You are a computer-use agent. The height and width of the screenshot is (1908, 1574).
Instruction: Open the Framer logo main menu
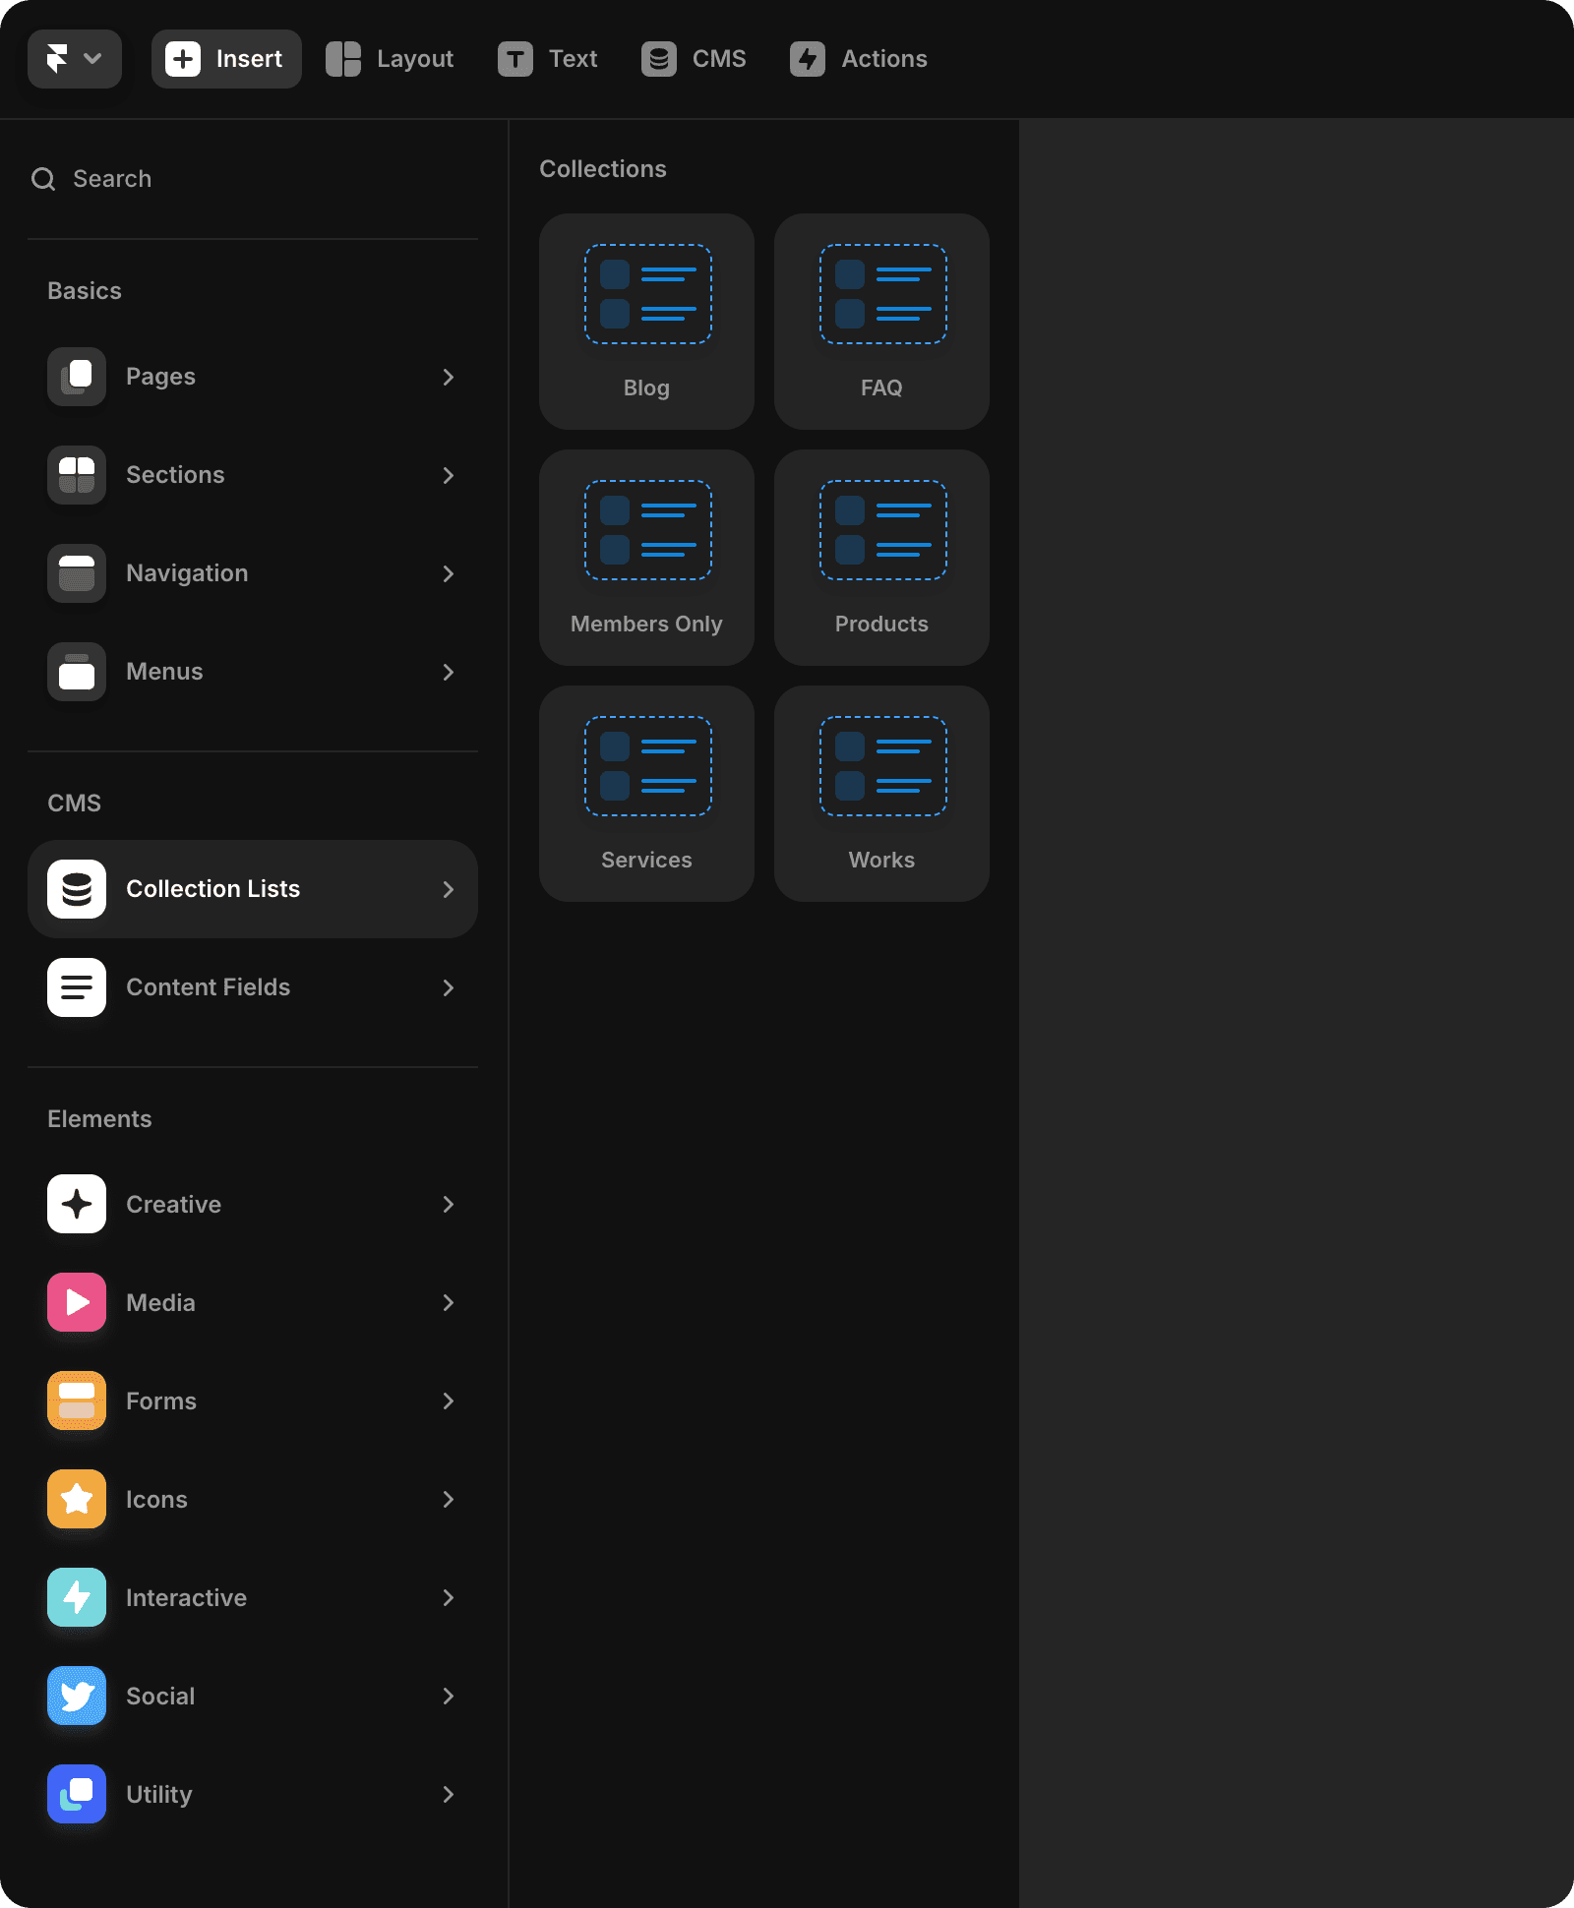[74, 59]
